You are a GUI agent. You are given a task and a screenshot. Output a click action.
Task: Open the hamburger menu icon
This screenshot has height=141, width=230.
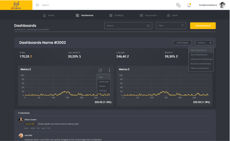point(37,5)
